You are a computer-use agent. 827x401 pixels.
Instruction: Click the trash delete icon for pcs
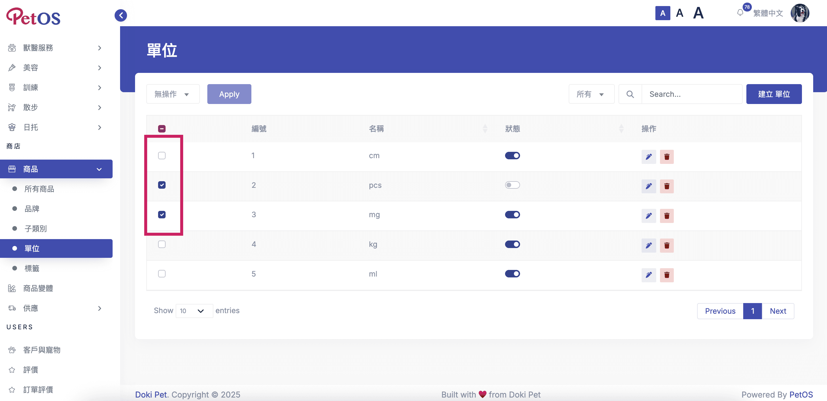coord(667,186)
